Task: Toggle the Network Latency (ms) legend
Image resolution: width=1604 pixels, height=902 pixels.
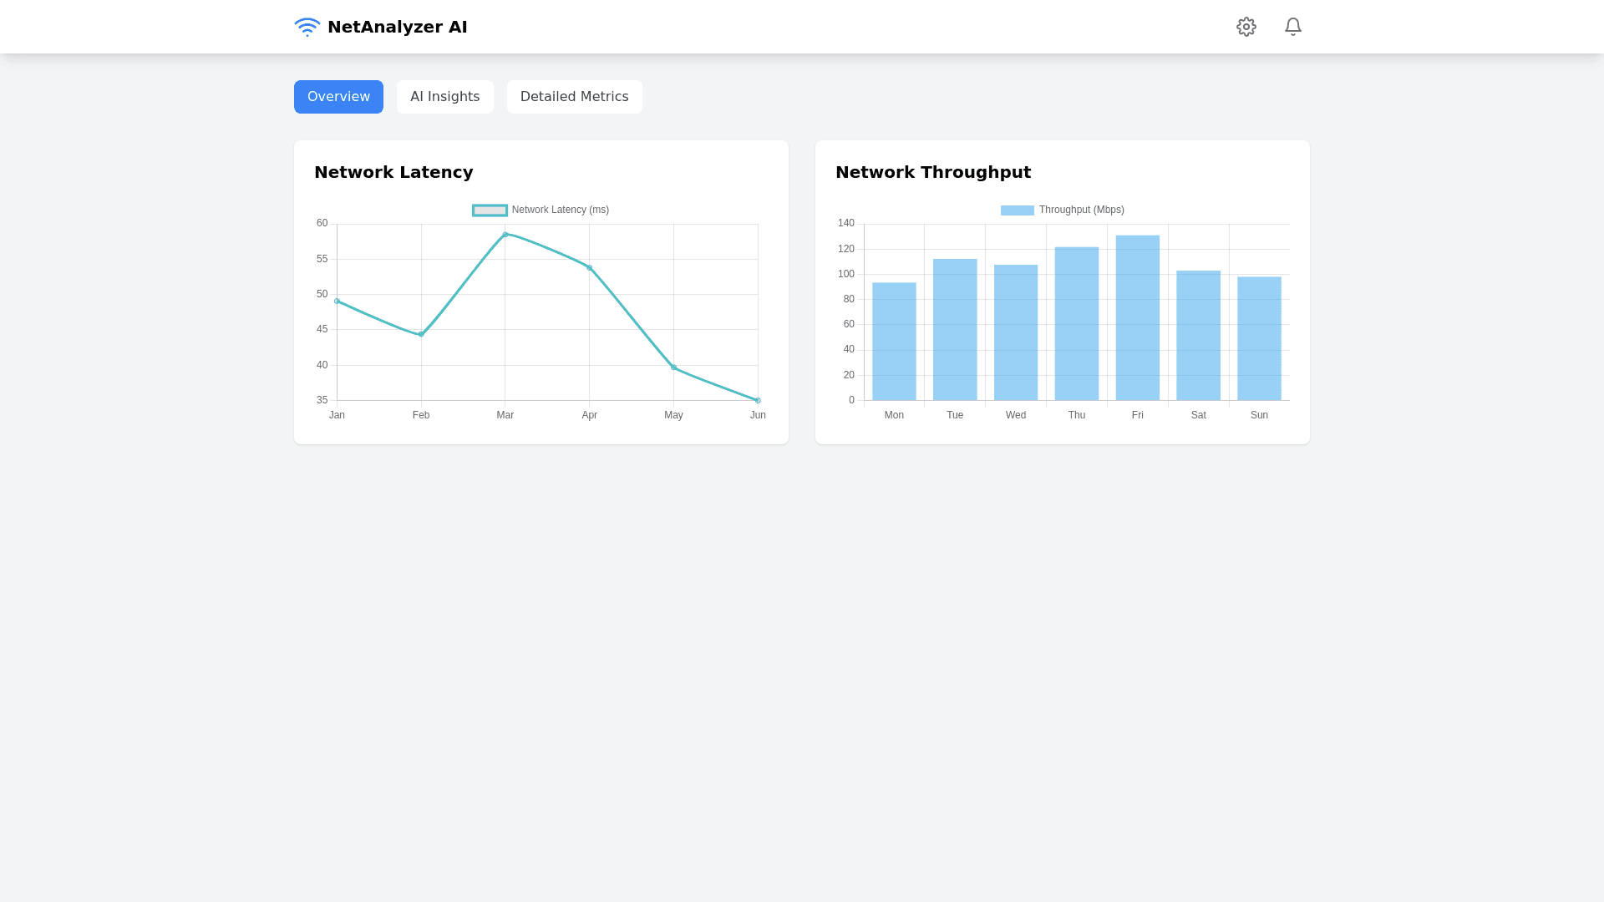Action: click(560, 210)
